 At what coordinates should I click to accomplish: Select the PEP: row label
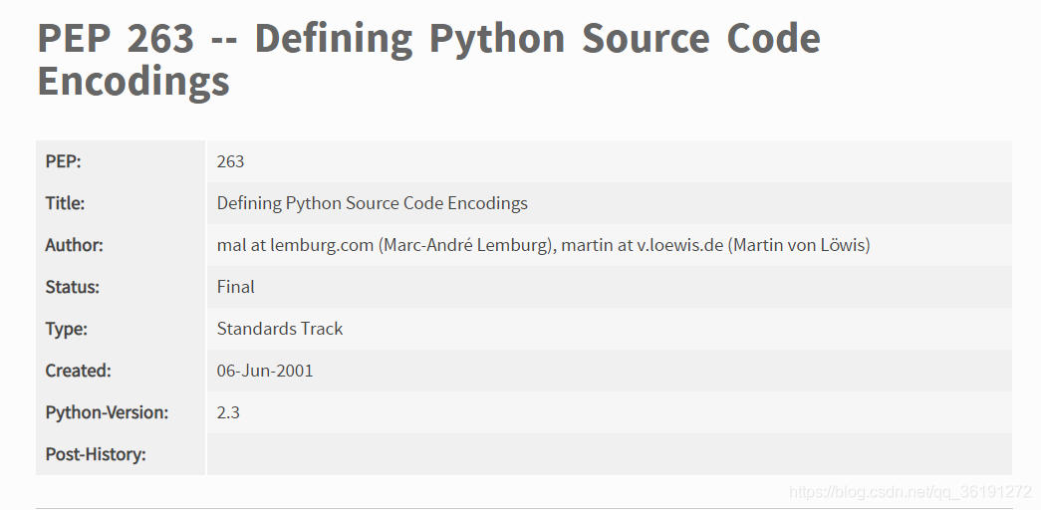coord(63,161)
